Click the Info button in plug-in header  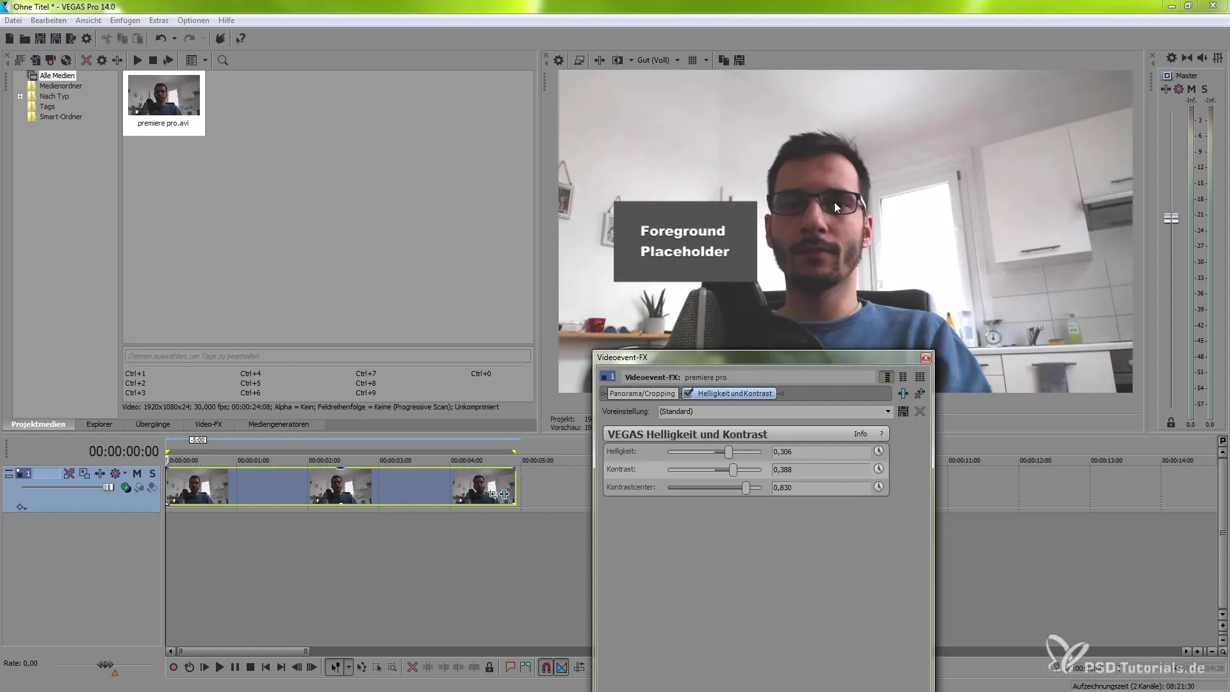860,434
